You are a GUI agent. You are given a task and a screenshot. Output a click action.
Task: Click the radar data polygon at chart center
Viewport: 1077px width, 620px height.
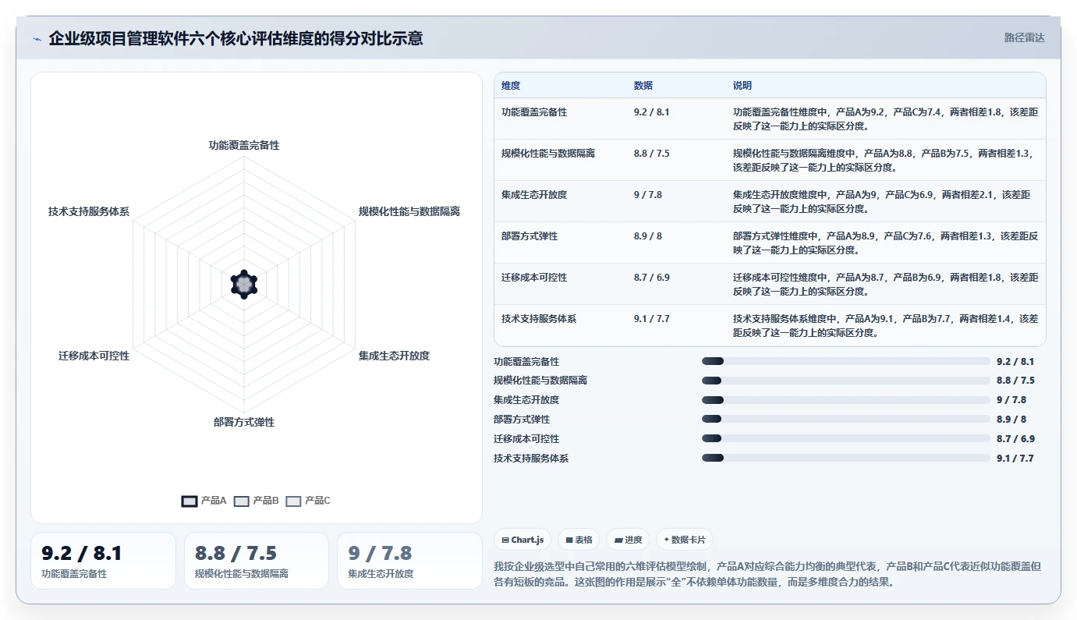tap(244, 285)
